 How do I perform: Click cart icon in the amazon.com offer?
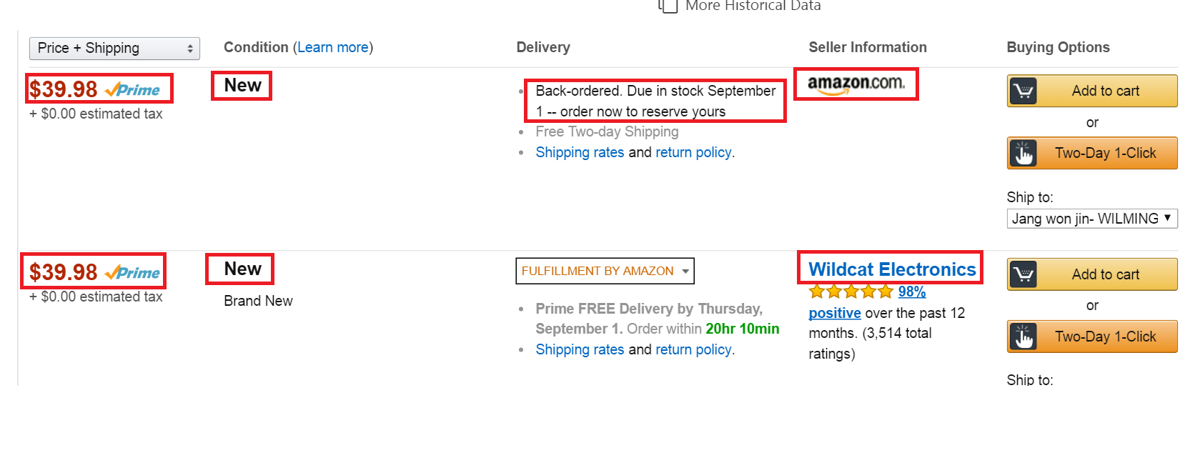[x=1023, y=91]
